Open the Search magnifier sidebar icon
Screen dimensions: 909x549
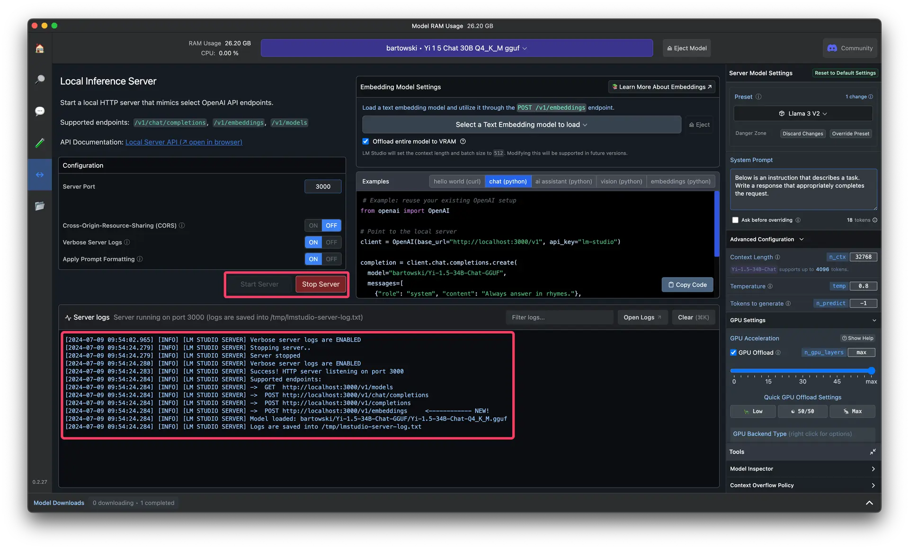pyautogui.click(x=40, y=79)
